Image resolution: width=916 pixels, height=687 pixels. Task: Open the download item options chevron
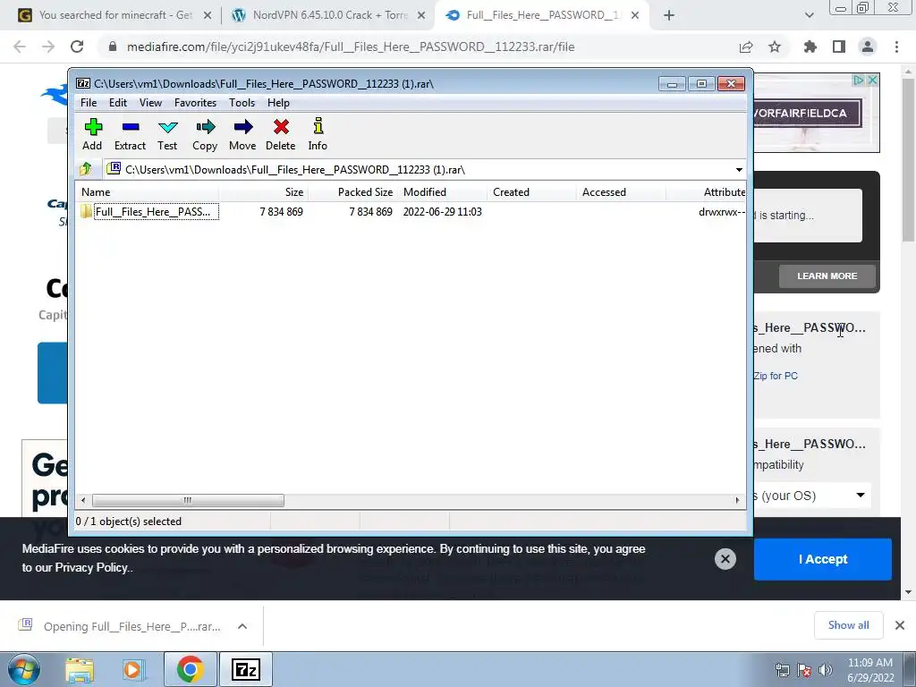242,626
